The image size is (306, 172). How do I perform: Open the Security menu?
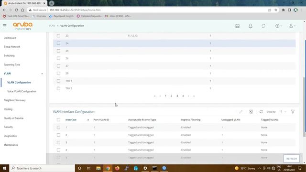[8, 127]
